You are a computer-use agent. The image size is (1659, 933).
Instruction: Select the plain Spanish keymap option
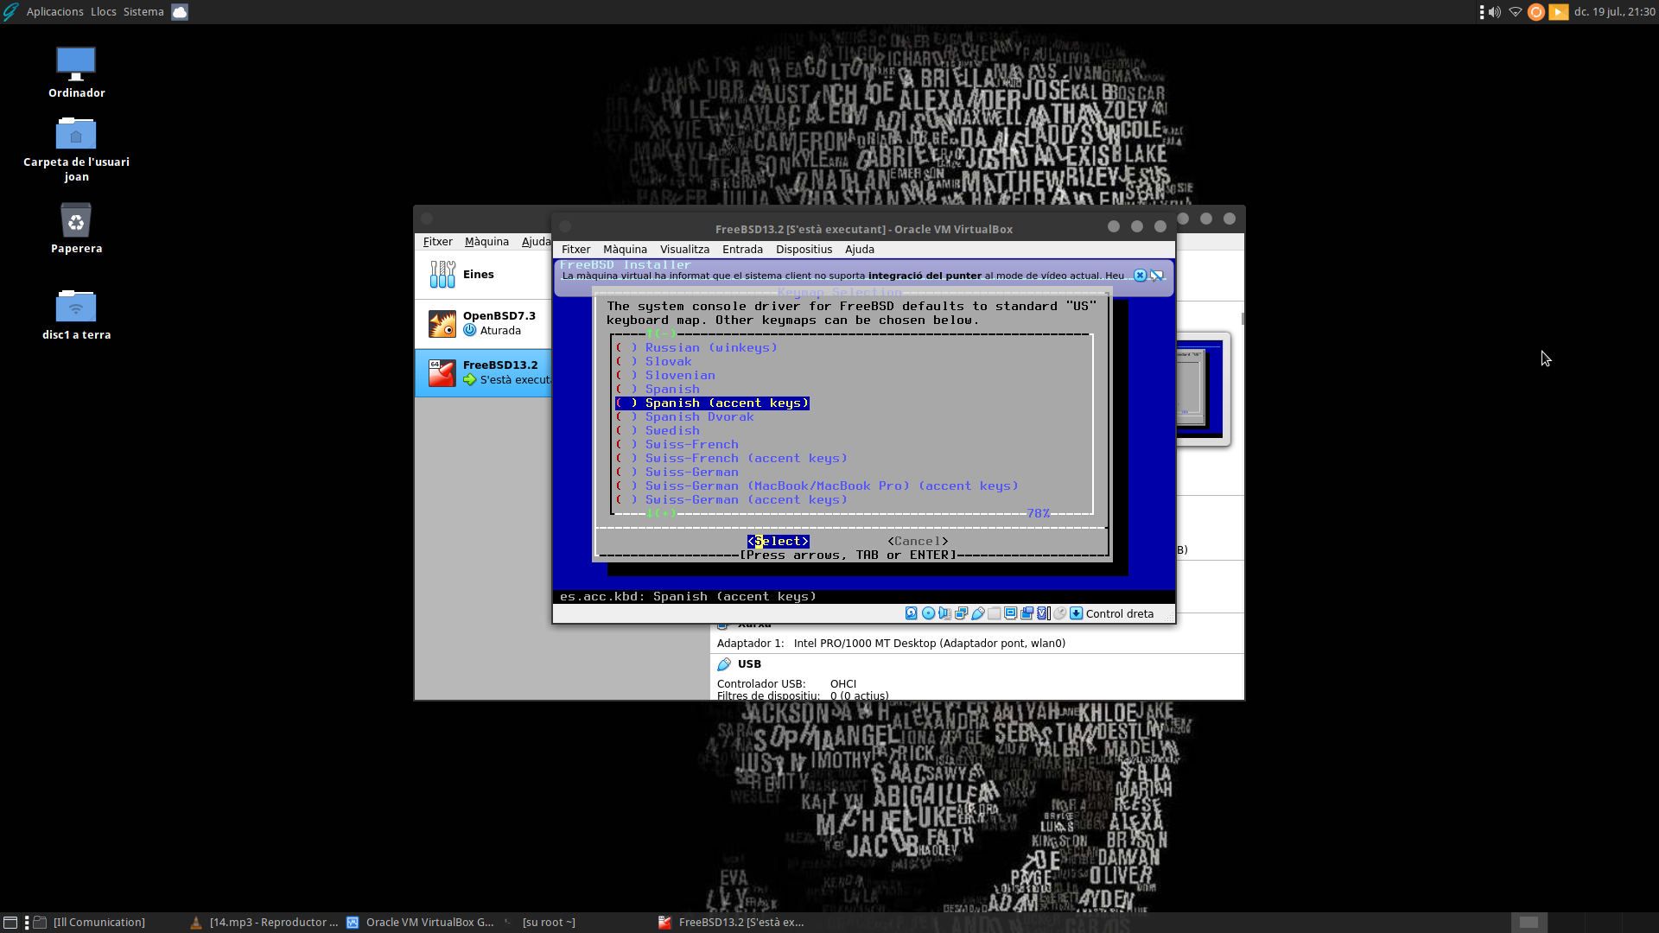(x=658, y=390)
